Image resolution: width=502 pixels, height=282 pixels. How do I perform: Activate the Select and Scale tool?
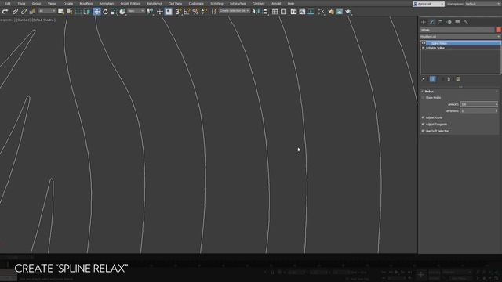point(114,12)
